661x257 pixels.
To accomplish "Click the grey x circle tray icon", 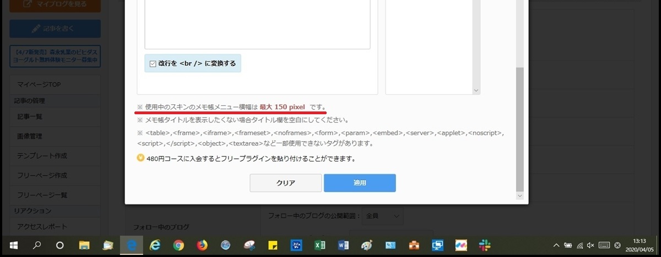I will point(617,245).
